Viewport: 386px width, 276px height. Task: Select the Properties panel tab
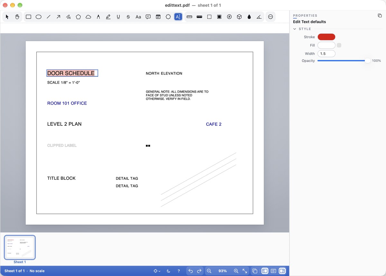pyautogui.click(x=305, y=15)
